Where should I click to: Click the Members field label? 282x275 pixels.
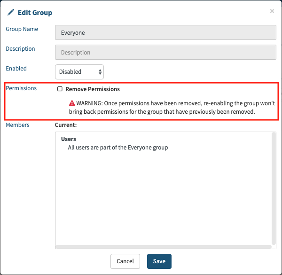pos(18,125)
